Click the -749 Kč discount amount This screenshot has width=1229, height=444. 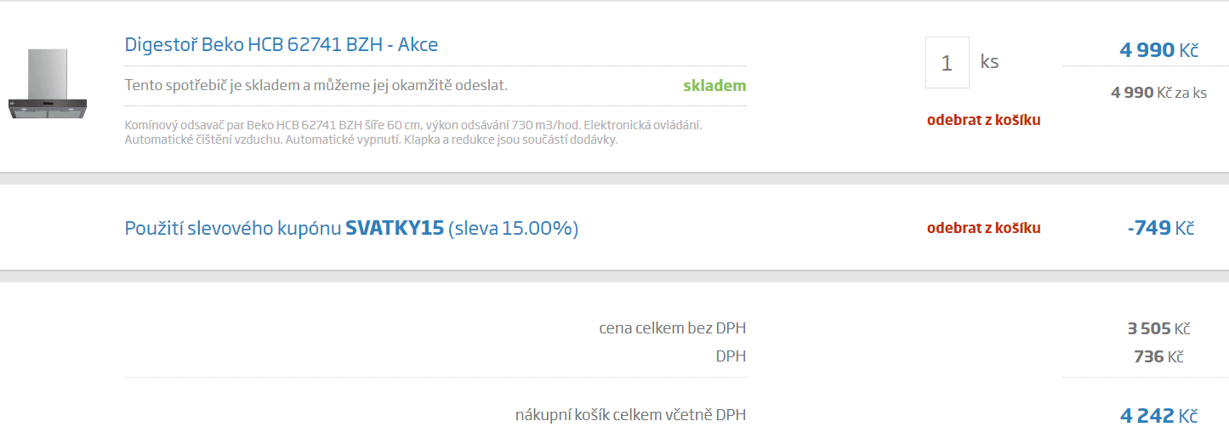[1160, 228]
